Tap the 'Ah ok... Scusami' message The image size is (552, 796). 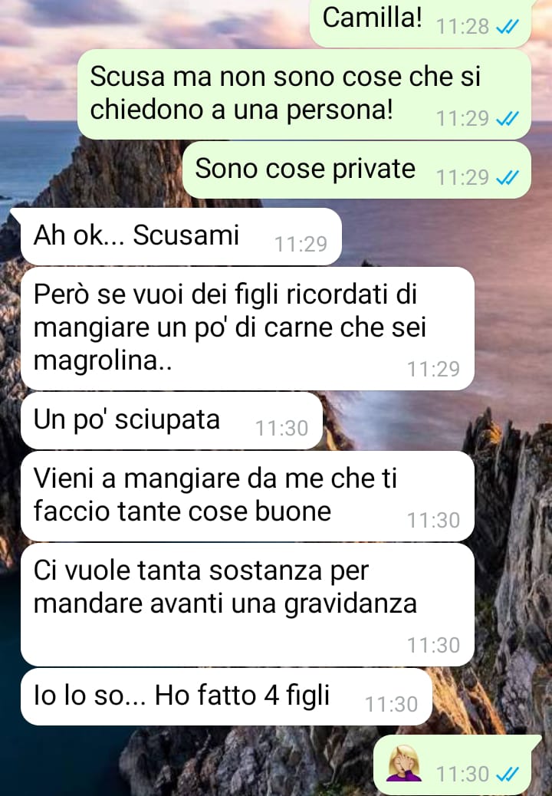[181, 236]
